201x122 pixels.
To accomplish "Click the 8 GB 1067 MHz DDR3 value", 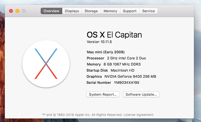I will [x=122, y=64].
